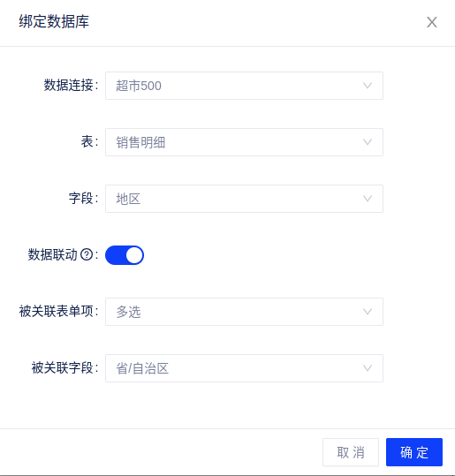The height and width of the screenshot is (476, 455).
Task: Click the help question mark beside 数据联动
Action: coord(87,254)
